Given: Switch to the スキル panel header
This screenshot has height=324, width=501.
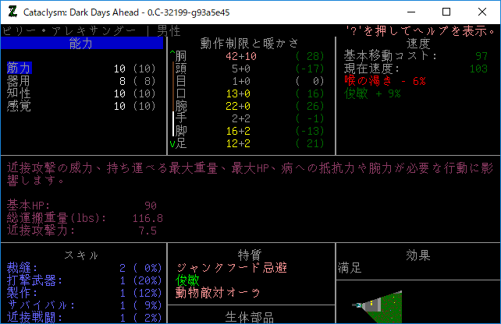Looking at the screenshot, I should [81, 255].
